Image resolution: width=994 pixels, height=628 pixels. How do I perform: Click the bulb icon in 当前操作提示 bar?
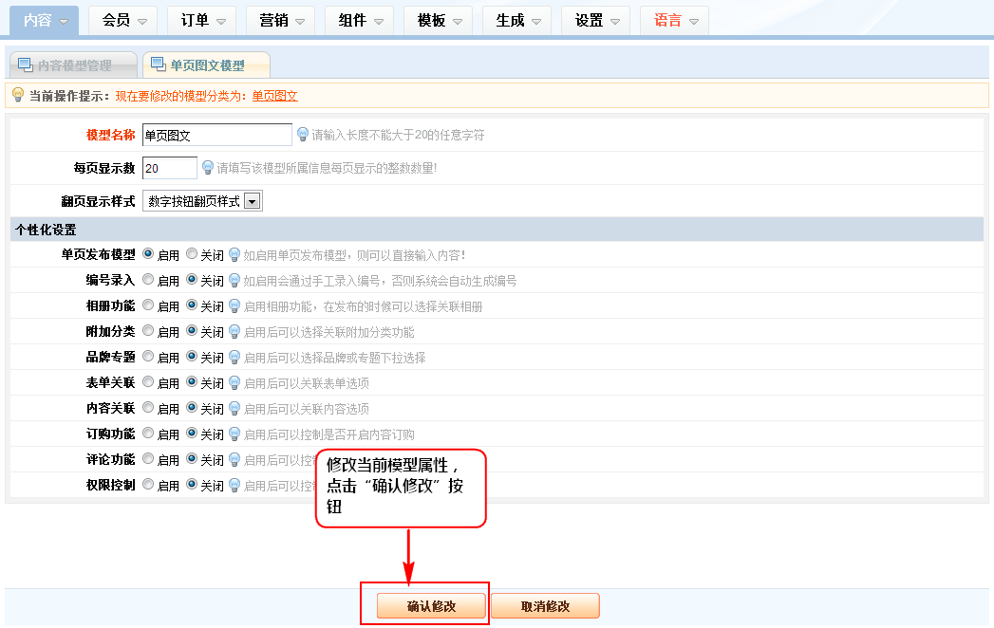[17, 95]
